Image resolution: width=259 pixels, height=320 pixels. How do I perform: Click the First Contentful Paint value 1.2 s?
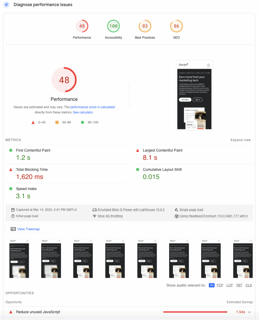click(23, 157)
